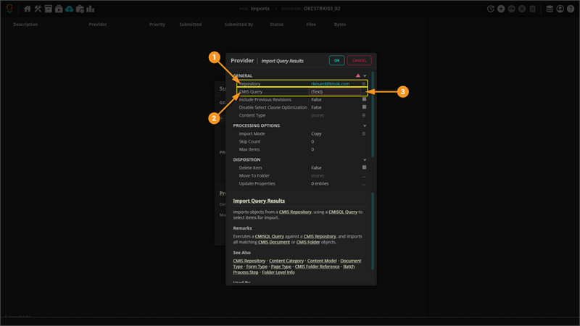
Task: Open the CMIS Query ellipsis editor button
Action: pyautogui.click(x=364, y=92)
